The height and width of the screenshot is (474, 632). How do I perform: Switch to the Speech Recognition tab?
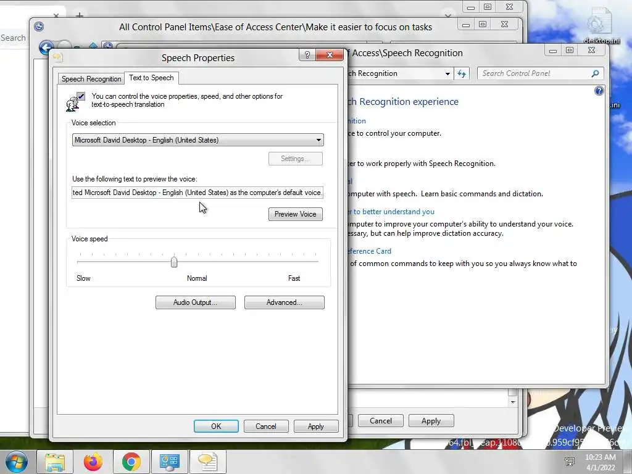[91, 79]
